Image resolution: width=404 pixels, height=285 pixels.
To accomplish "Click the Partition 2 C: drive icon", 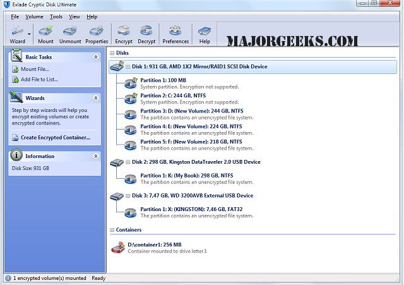I will 131,99.
